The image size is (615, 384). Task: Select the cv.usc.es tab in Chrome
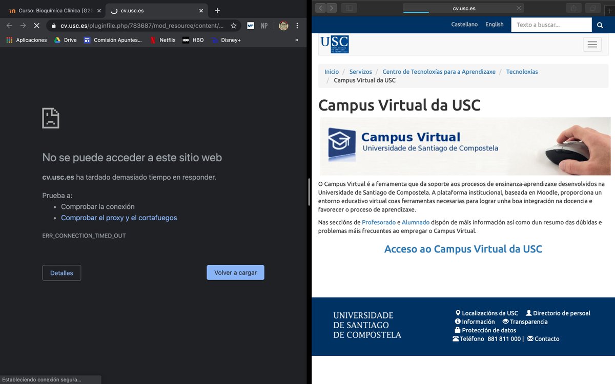click(x=156, y=10)
